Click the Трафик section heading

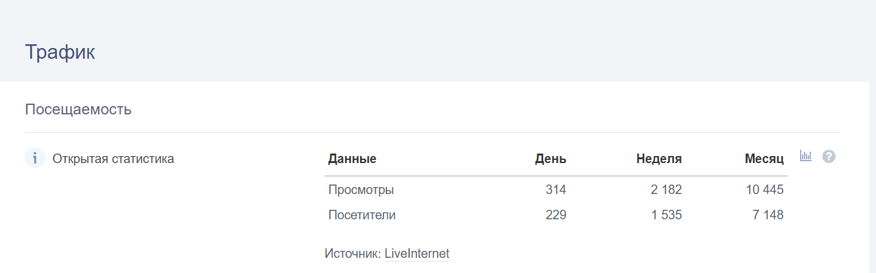(x=60, y=52)
